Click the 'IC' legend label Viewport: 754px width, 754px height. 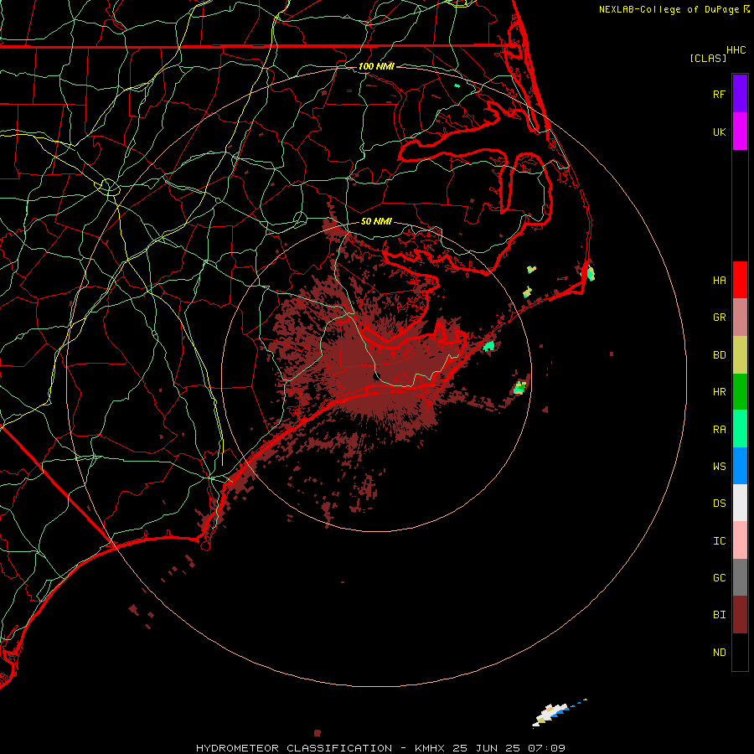719,541
